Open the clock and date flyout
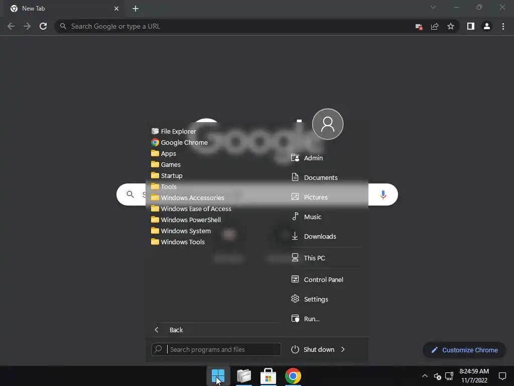 coord(474,376)
